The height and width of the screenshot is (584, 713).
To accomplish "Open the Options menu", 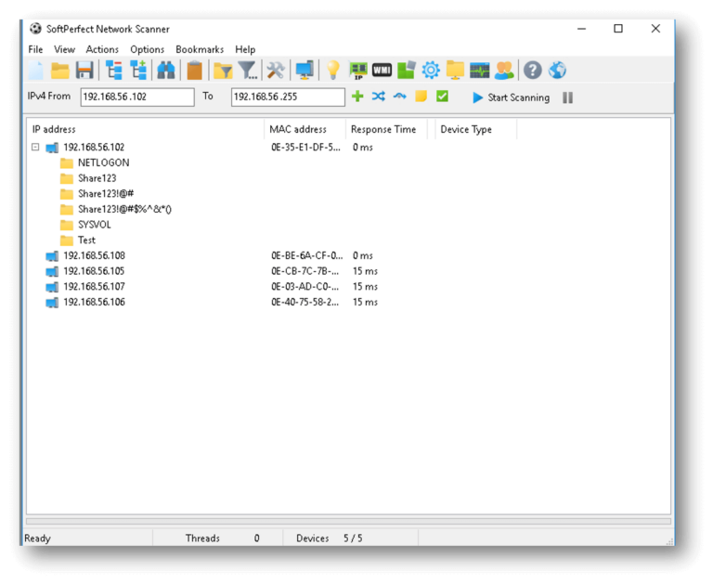I will tap(147, 49).
